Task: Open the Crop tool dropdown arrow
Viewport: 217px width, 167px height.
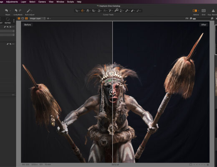Action: (x=96, y=11)
